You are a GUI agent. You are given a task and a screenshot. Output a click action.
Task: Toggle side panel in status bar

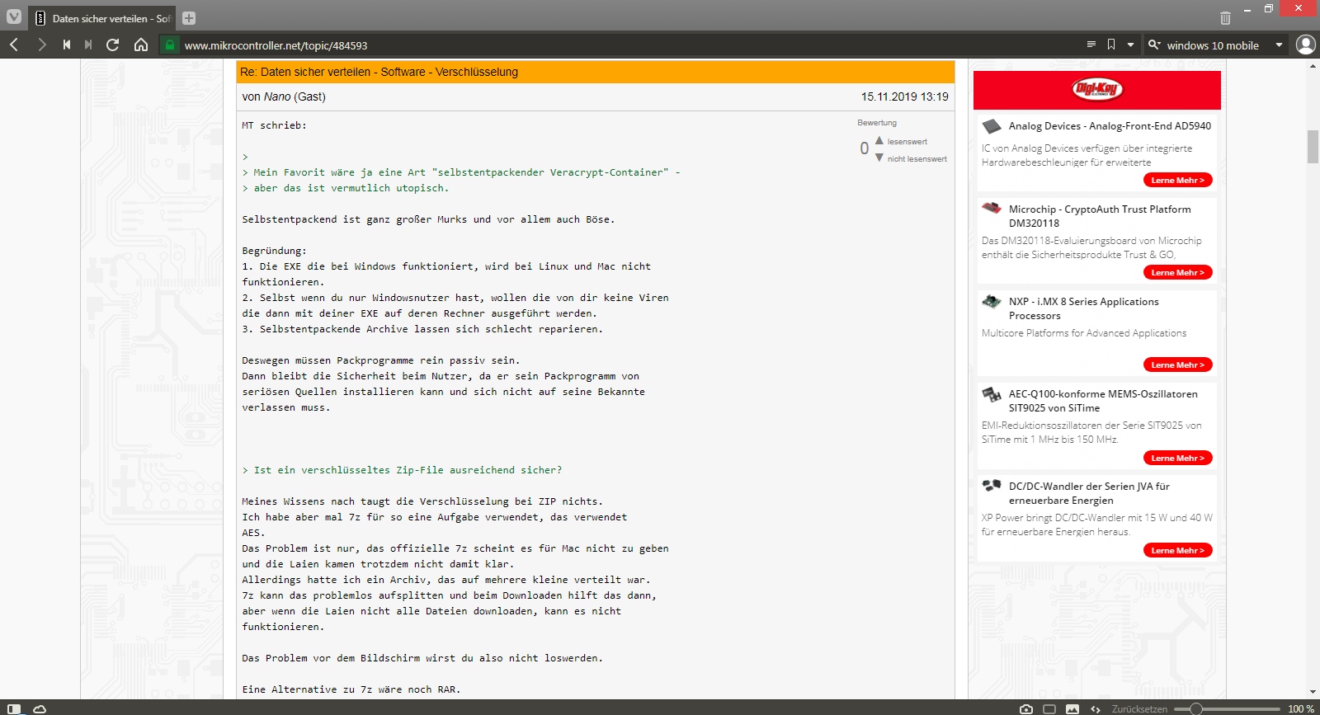[14, 708]
